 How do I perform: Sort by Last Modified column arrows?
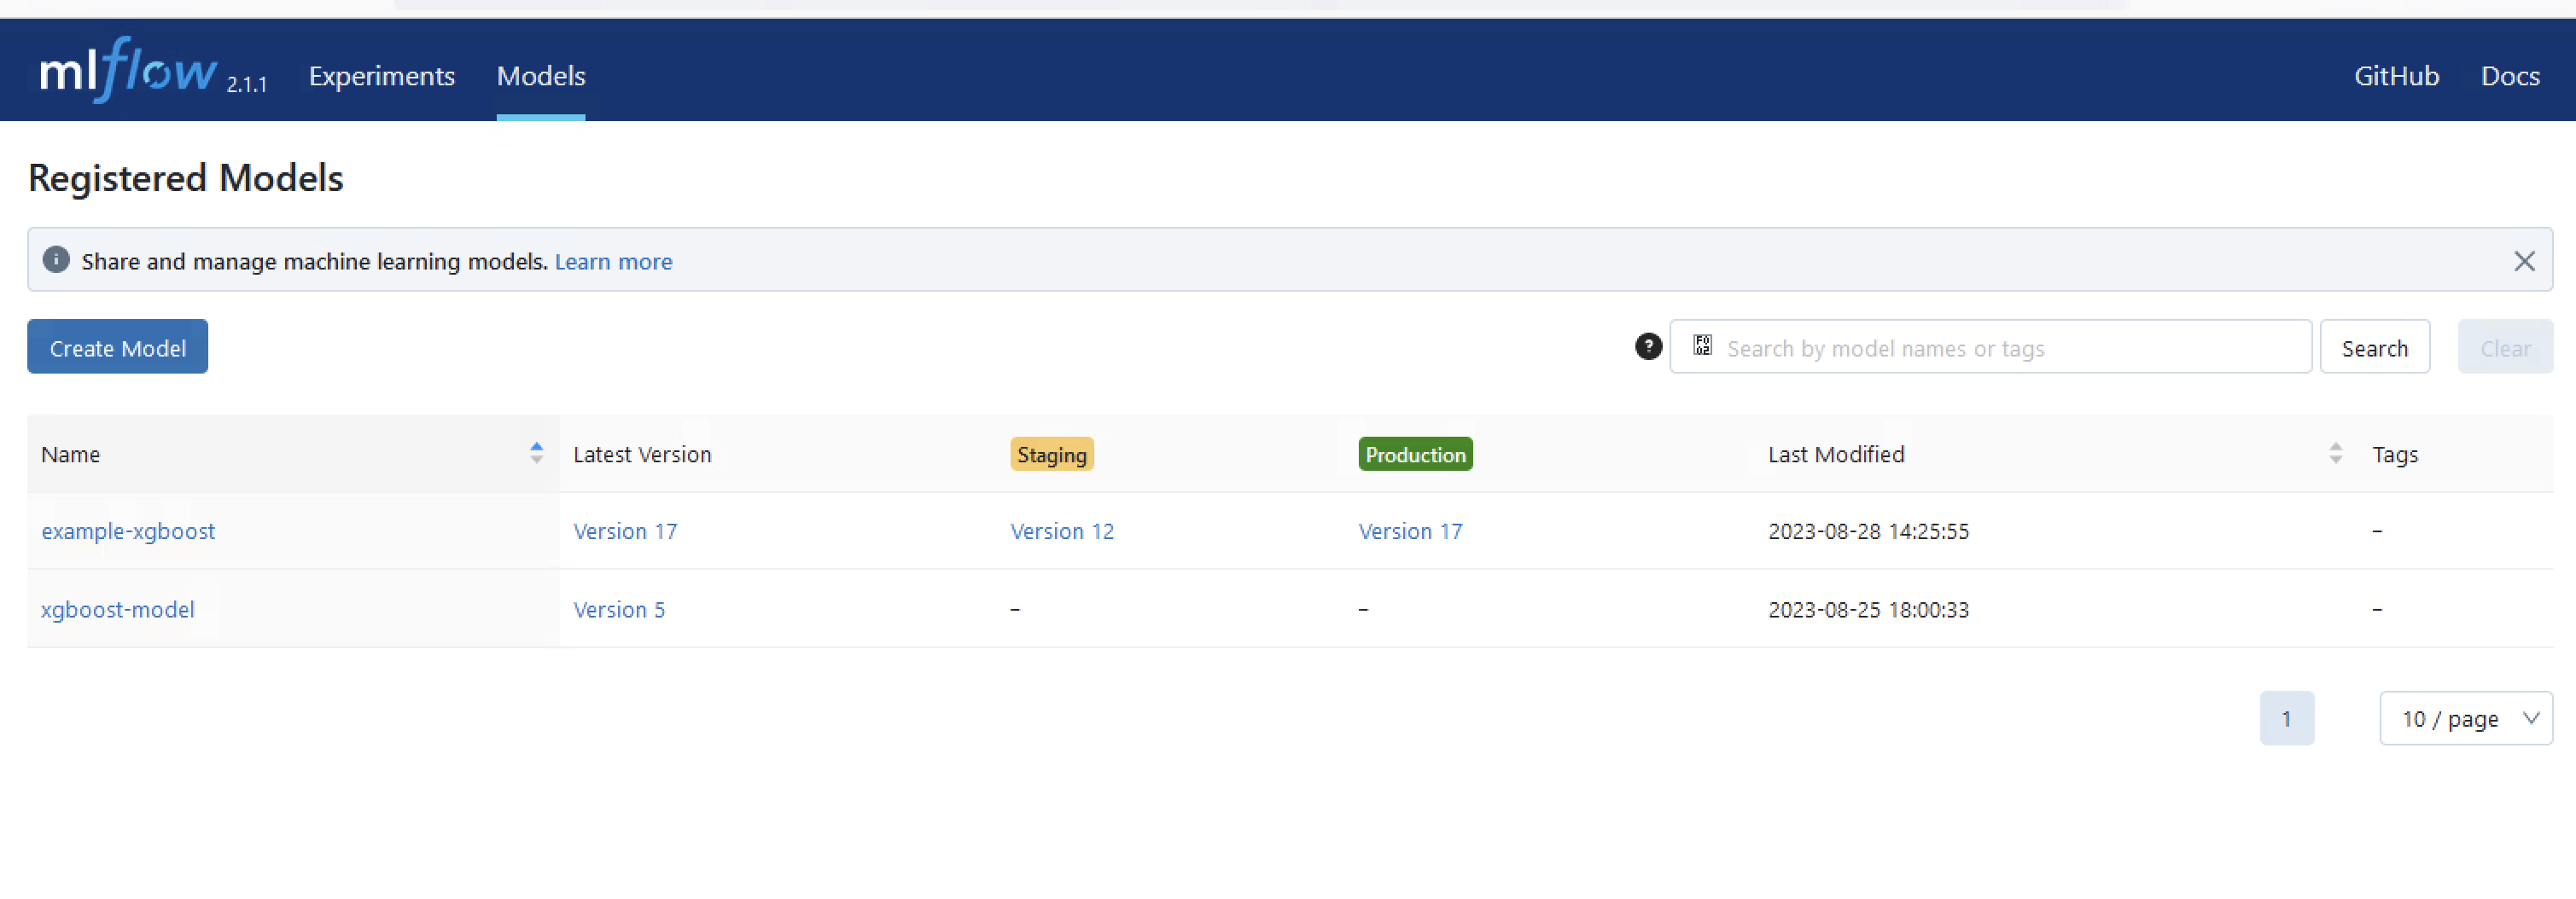(2335, 454)
